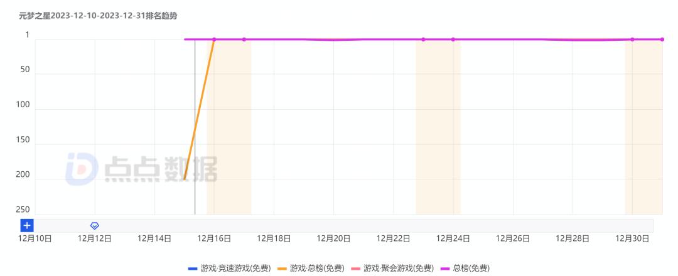This screenshot has width=678, height=276.
Task: Click the blue legend color swatch
Action: (x=193, y=268)
